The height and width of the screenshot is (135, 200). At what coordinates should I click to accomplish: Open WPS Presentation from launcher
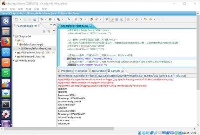(x=6, y=62)
